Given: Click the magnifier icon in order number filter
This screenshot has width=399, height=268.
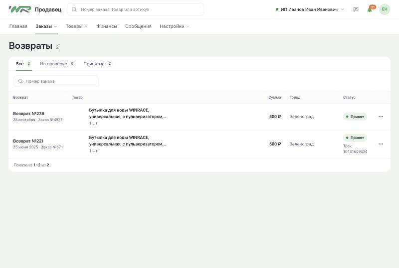Looking at the screenshot, I should [20, 81].
